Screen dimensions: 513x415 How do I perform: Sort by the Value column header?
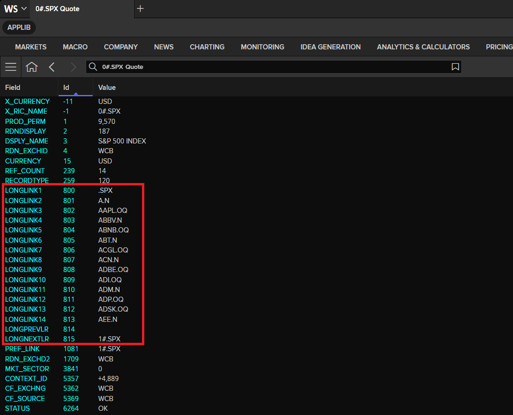point(107,88)
